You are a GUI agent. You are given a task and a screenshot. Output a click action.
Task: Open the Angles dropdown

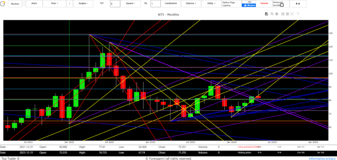tap(83, 4)
